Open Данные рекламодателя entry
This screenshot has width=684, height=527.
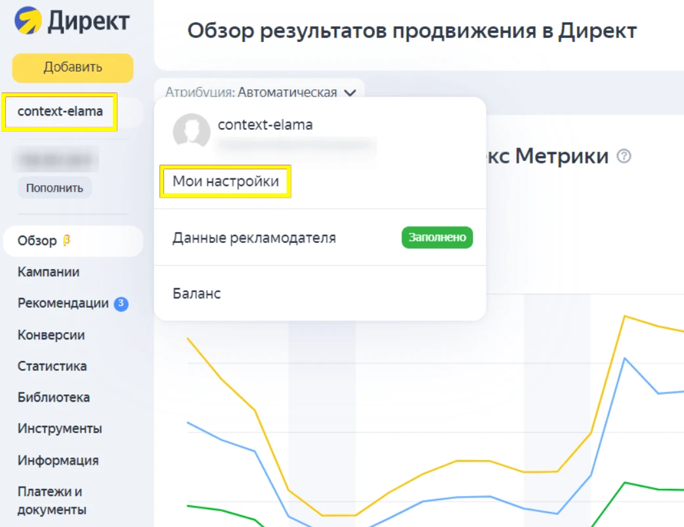click(x=320, y=238)
